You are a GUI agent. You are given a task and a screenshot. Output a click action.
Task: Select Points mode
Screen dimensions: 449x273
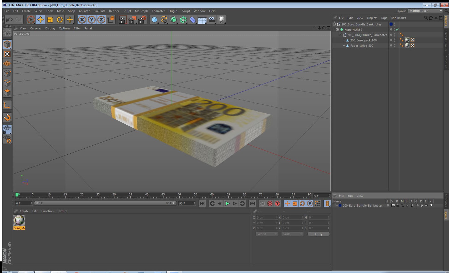click(7, 73)
